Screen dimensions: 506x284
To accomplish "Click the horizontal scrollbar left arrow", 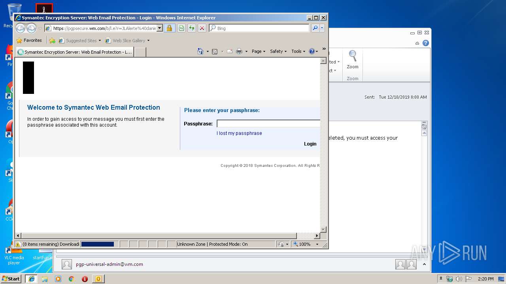I will point(18,235).
